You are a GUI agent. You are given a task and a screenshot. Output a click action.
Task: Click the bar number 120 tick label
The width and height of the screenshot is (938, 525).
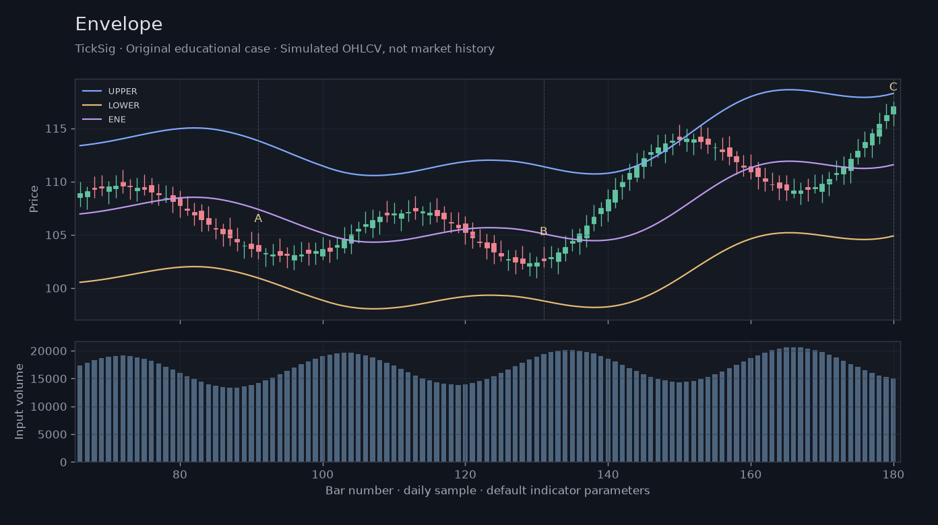coord(465,474)
